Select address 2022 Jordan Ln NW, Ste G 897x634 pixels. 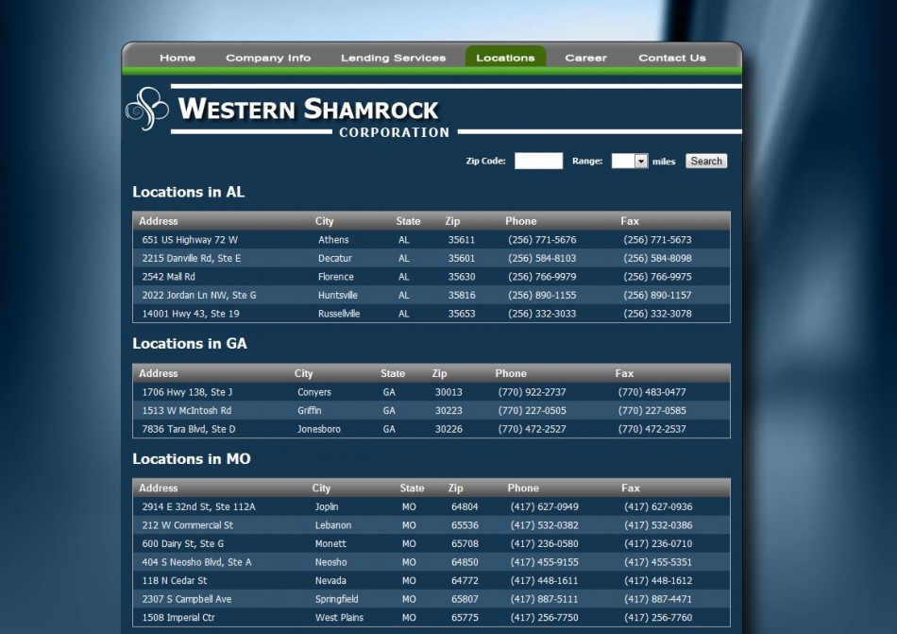(x=199, y=295)
